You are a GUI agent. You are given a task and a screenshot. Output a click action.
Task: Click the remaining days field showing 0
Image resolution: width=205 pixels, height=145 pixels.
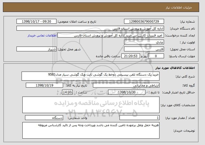pos(156,56)
